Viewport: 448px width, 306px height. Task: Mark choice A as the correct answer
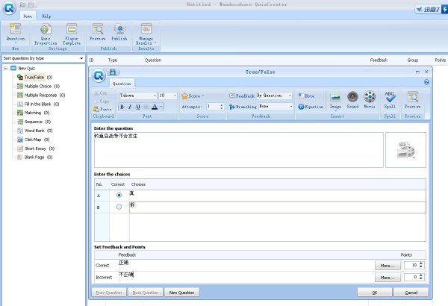coord(119,195)
